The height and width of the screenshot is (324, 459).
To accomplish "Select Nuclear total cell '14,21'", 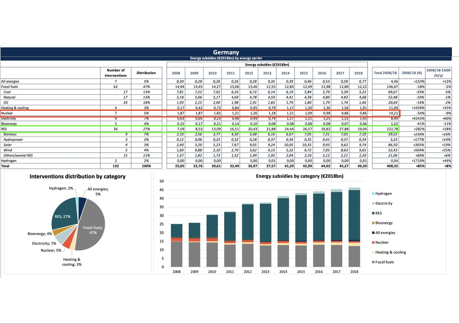I will pos(386,113).
